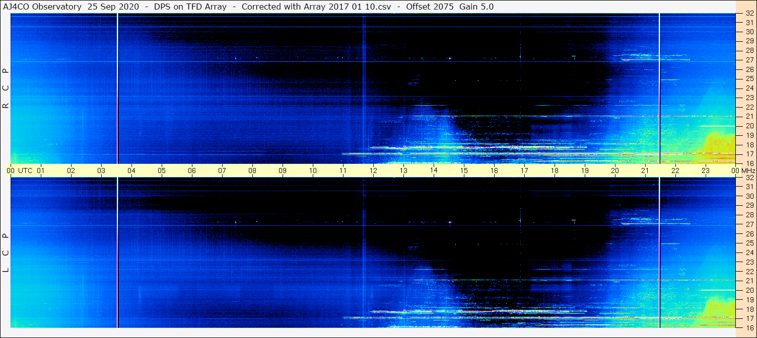
Task: Select hour 10 on the time axis
Action: point(313,171)
